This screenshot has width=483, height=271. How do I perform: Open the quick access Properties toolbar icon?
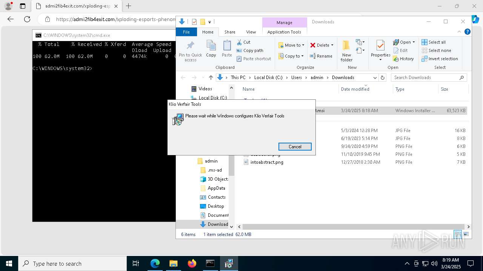(194, 22)
